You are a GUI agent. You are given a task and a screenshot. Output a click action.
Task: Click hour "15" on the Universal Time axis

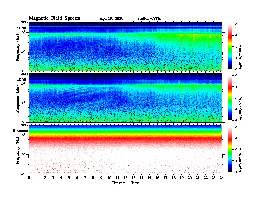click(149, 178)
